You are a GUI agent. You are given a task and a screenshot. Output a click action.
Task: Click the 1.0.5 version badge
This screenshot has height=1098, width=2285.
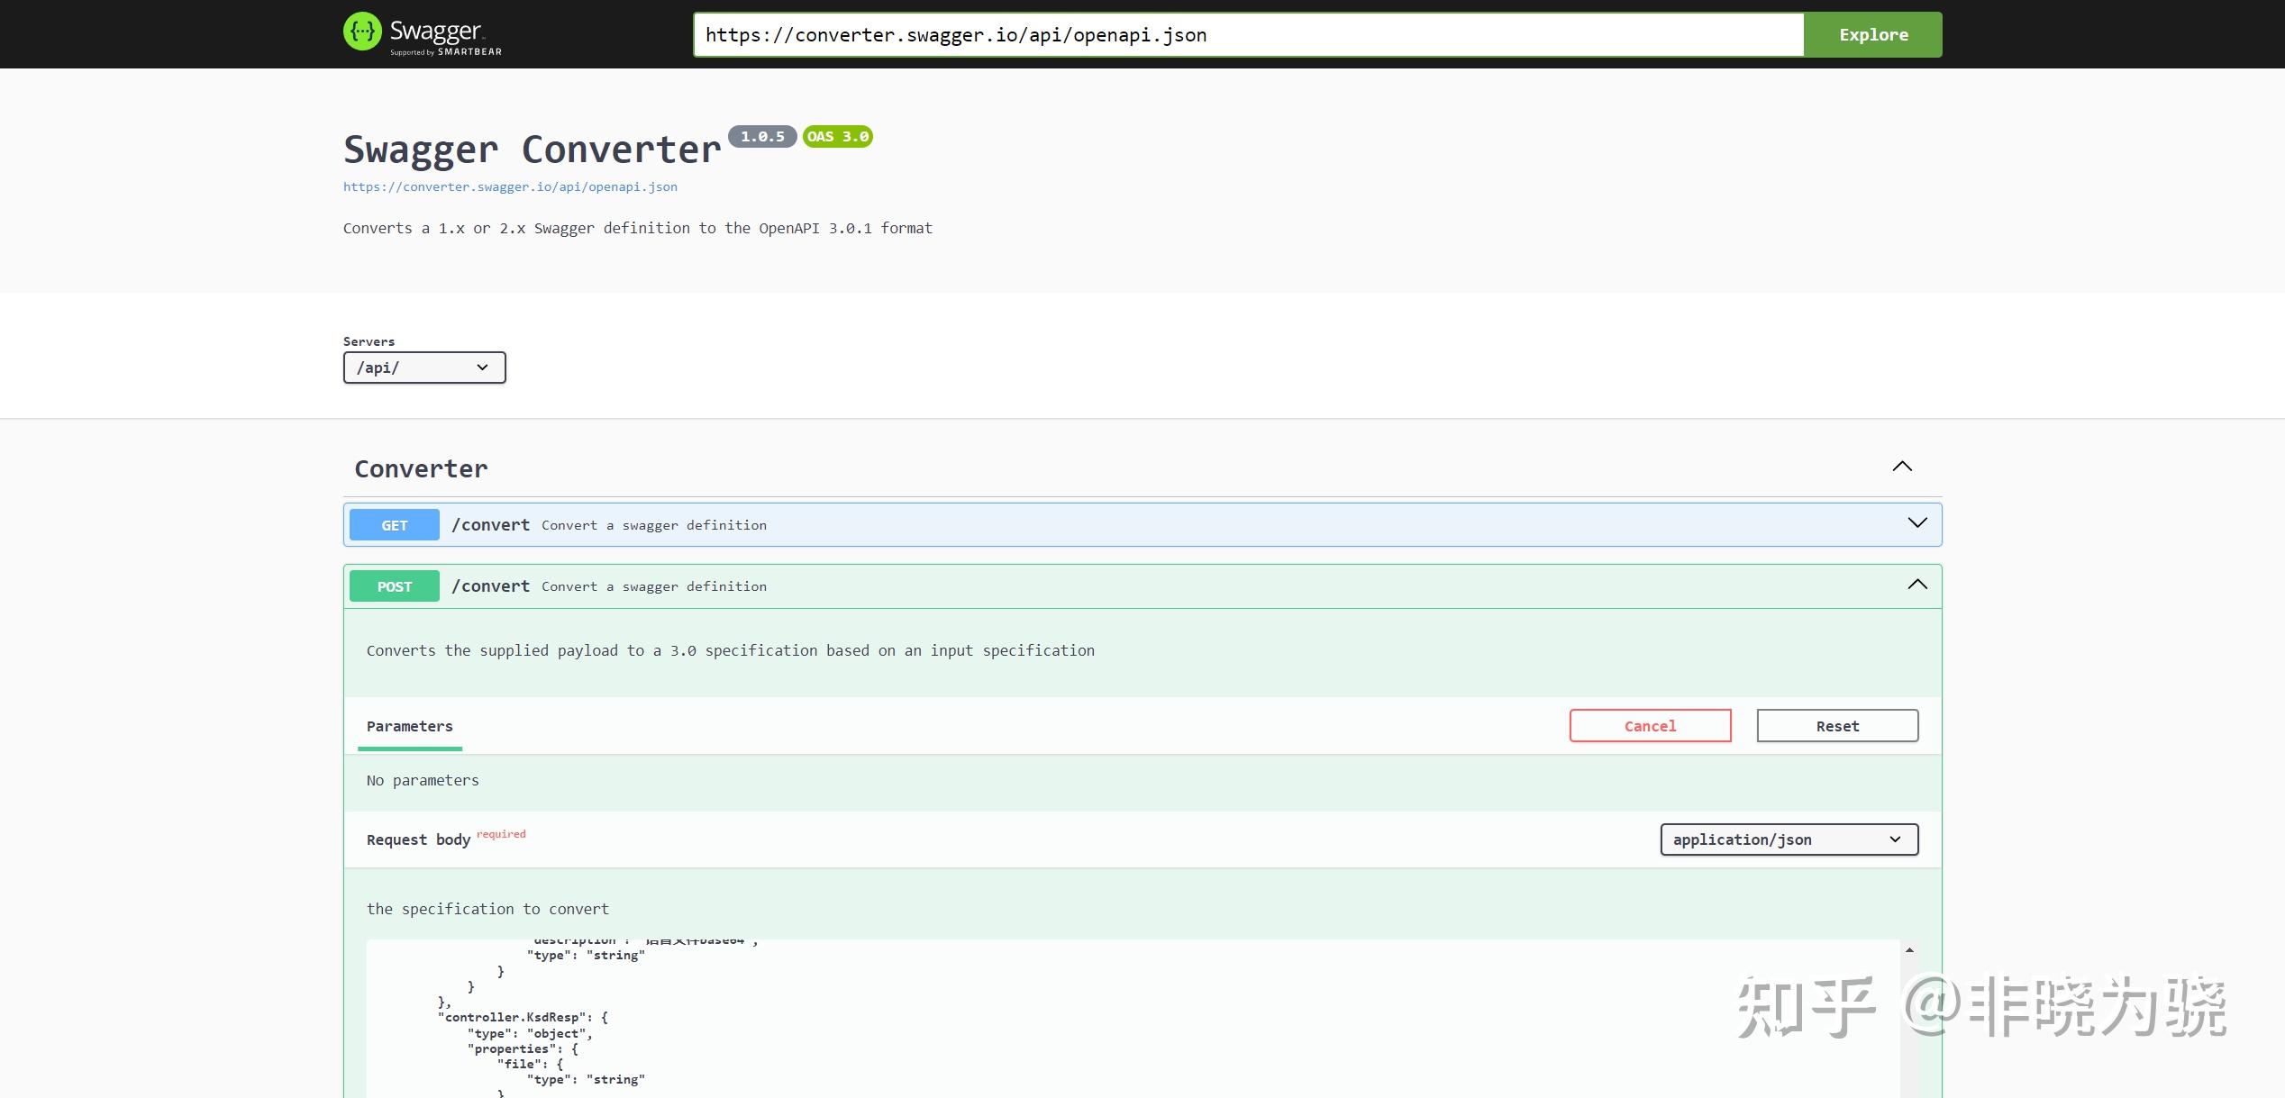[x=761, y=136]
